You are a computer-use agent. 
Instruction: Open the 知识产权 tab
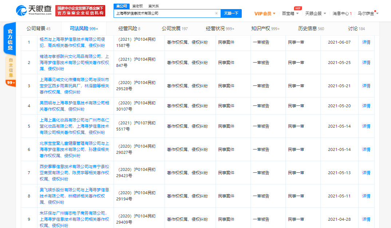pyautogui.click(x=265, y=29)
